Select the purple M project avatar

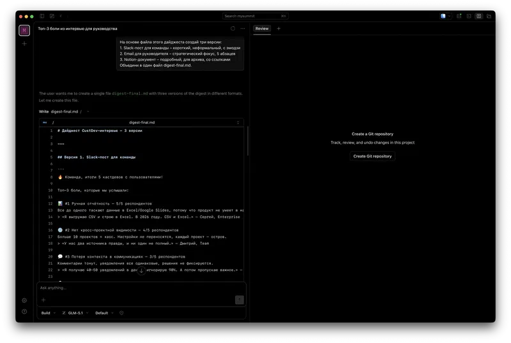[24, 30]
